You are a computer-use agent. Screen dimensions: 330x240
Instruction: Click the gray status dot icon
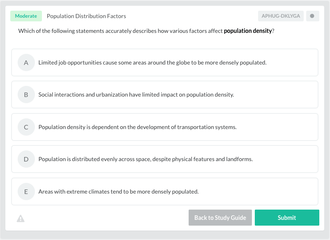click(x=312, y=16)
